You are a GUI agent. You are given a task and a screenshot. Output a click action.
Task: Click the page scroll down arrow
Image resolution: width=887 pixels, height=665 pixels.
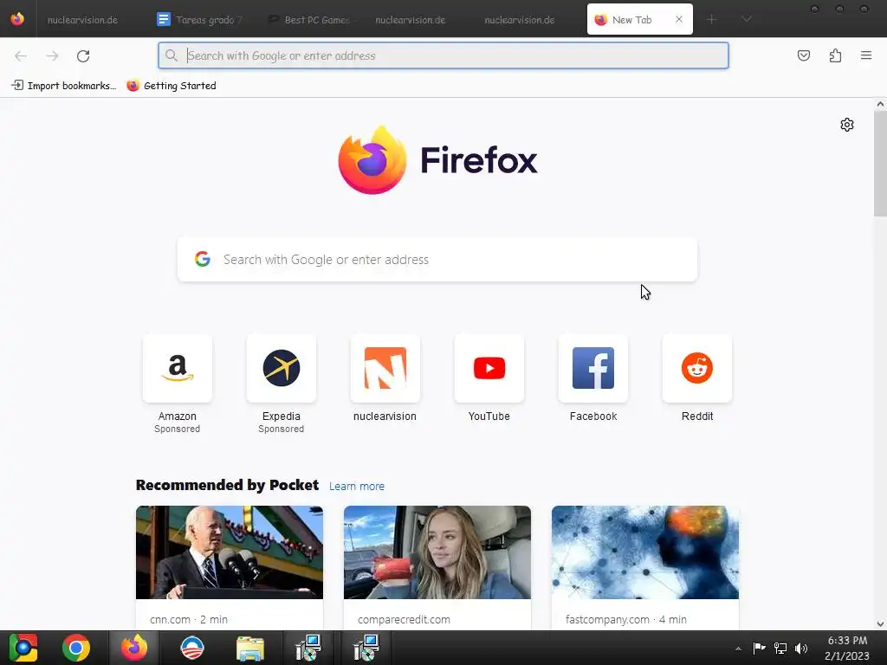pos(880,624)
